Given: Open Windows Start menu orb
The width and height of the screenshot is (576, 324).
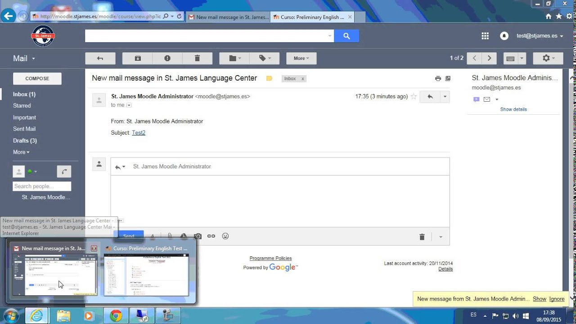Looking at the screenshot, I should coord(11,315).
